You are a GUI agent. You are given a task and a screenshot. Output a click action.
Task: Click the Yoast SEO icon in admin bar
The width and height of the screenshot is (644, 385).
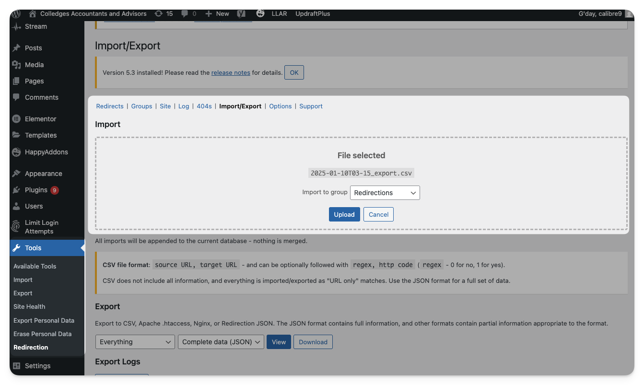241,13
